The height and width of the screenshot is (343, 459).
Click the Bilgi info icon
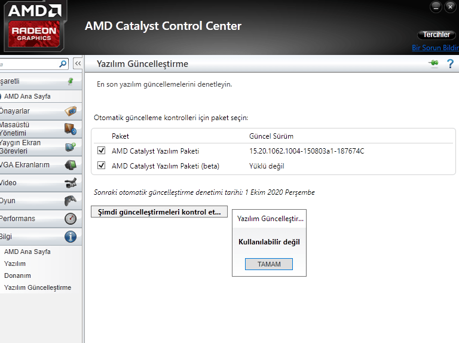pos(71,237)
